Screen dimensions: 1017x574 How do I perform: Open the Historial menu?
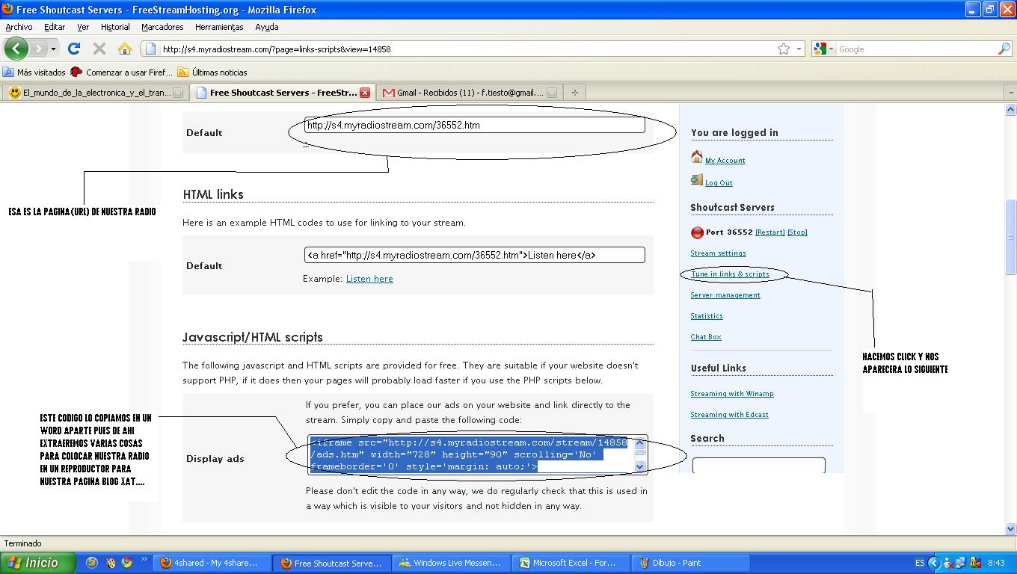115,27
